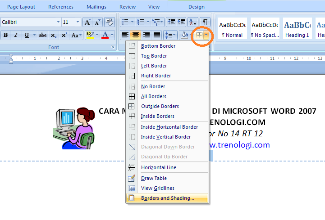
Task: Align text left
Action: coord(125,35)
